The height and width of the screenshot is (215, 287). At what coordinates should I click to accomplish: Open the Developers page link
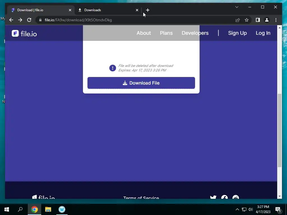(x=195, y=33)
